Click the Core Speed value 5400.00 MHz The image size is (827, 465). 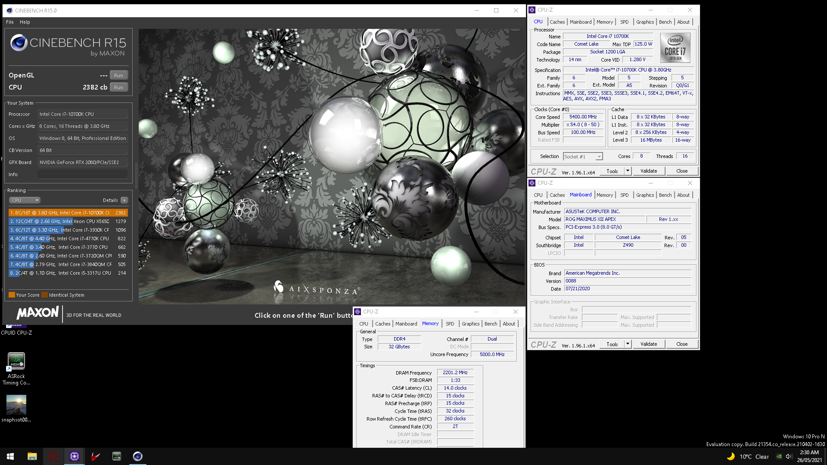(x=583, y=117)
